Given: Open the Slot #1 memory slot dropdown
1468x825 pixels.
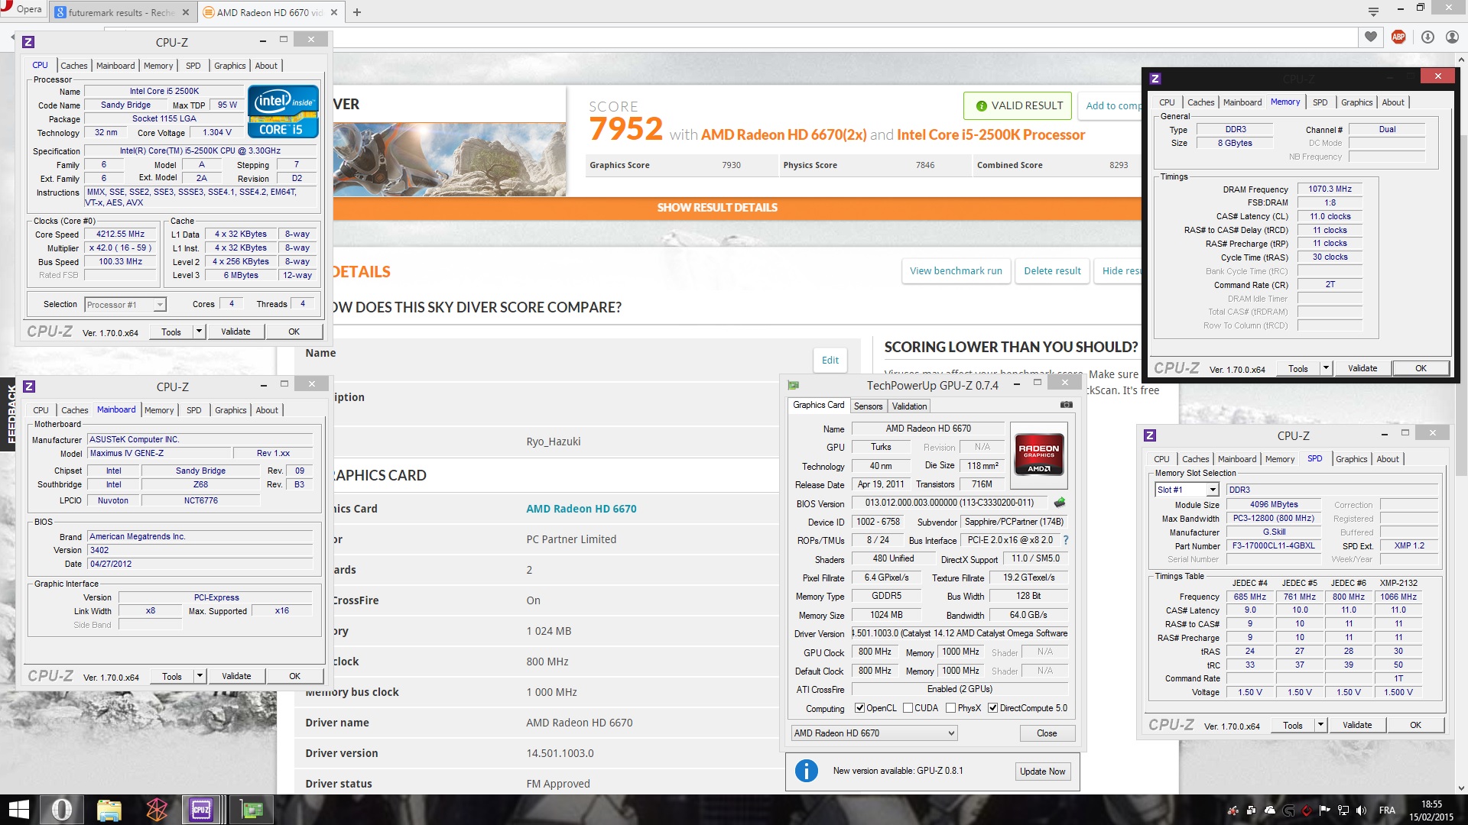Looking at the screenshot, I should click(x=1187, y=490).
